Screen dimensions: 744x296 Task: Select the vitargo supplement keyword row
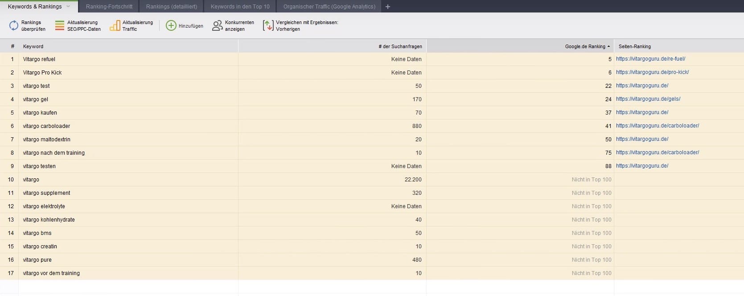coord(46,193)
